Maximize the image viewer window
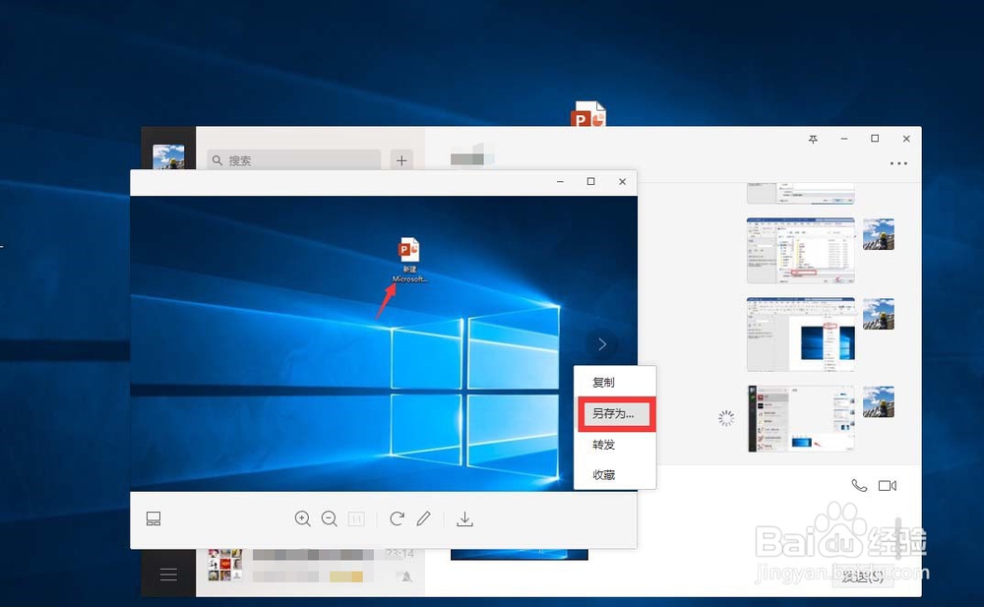 click(x=590, y=181)
